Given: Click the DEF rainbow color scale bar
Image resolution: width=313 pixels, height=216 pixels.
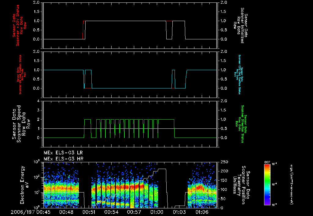Looking at the screenshot, I should [267, 185].
